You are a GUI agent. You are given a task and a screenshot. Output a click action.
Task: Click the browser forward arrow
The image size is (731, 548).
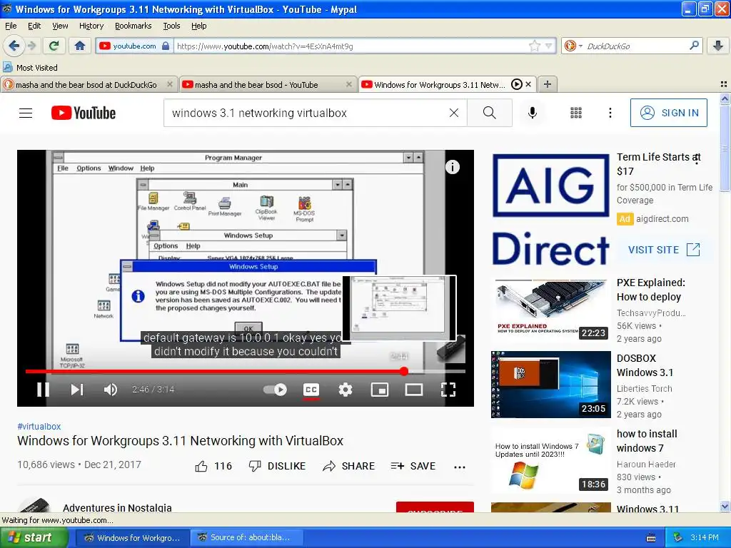tap(31, 46)
